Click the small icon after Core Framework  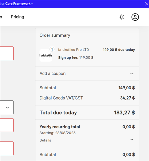click(32, 3)
